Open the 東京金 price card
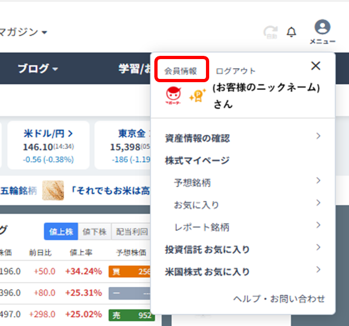The height and width of the screenshot is (326, 349). [x=123, y=145]
